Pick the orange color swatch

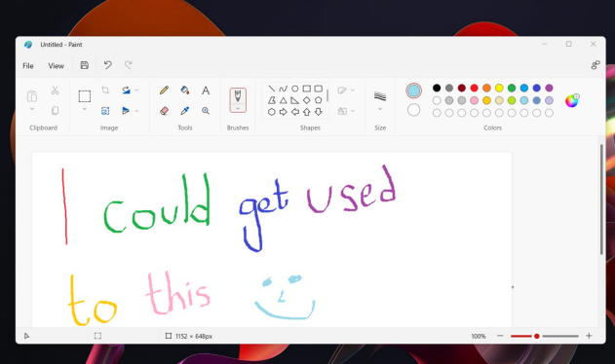coord(486,88)
